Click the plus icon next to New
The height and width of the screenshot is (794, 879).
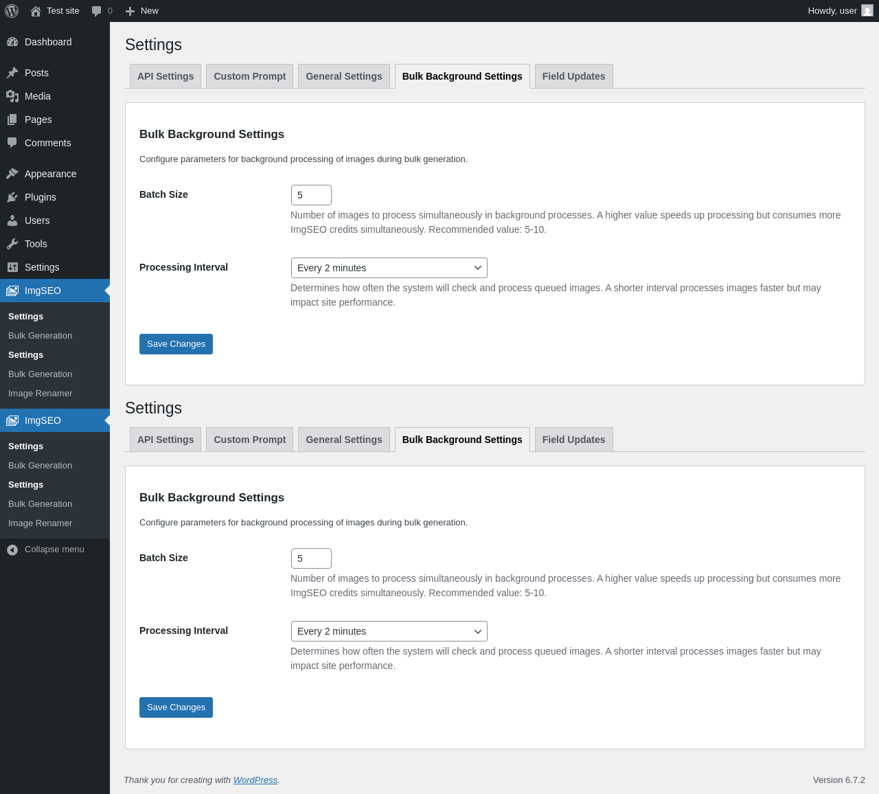(130, 11)
